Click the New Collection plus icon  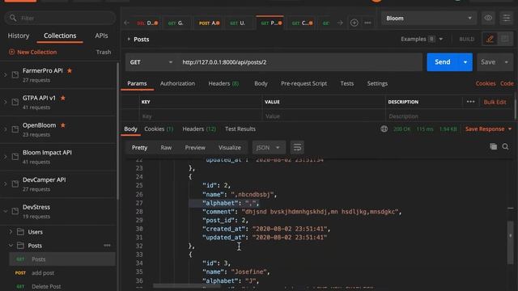(11, 52)
